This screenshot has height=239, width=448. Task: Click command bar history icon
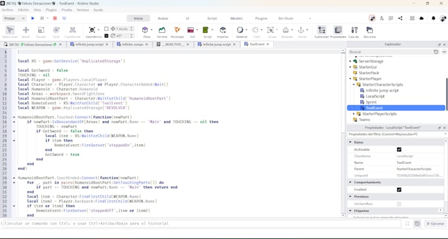[417, 224]
